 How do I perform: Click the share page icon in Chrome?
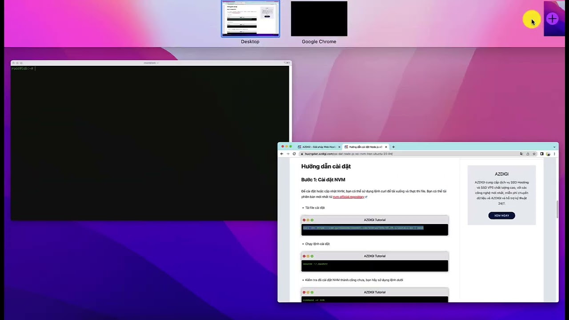coord(528,154)
